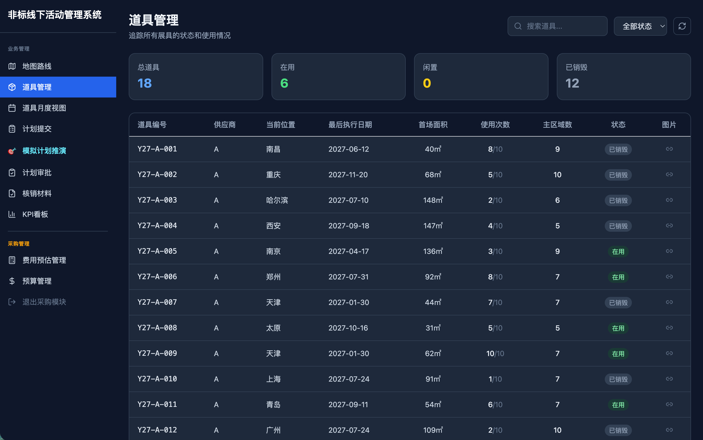Viewport: 703px width, 440px height.
Task: Navigate to 核销材料
Action: 58,193
